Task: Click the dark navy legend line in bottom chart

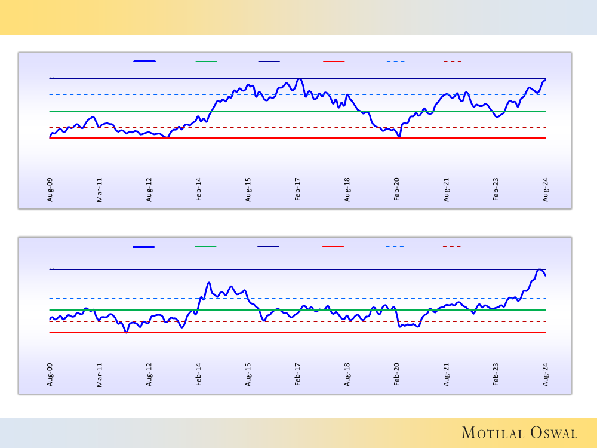Action: (269, 246)
